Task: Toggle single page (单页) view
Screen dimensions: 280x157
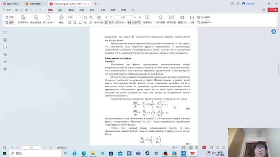Action: (x=109, y=22)
